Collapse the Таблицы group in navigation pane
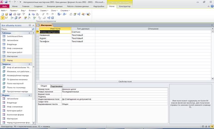214x129 pixels. (29, 33)
